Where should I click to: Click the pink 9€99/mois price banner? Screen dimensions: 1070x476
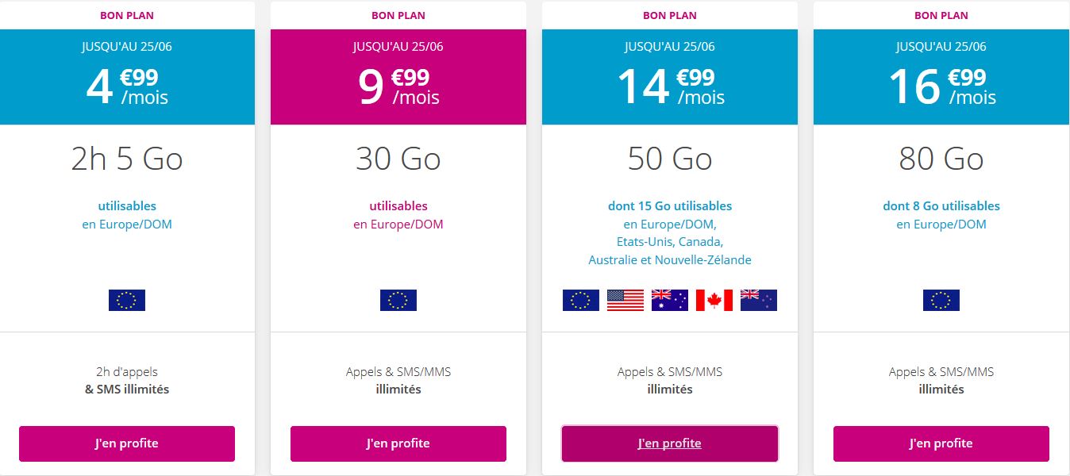[398, 78]
